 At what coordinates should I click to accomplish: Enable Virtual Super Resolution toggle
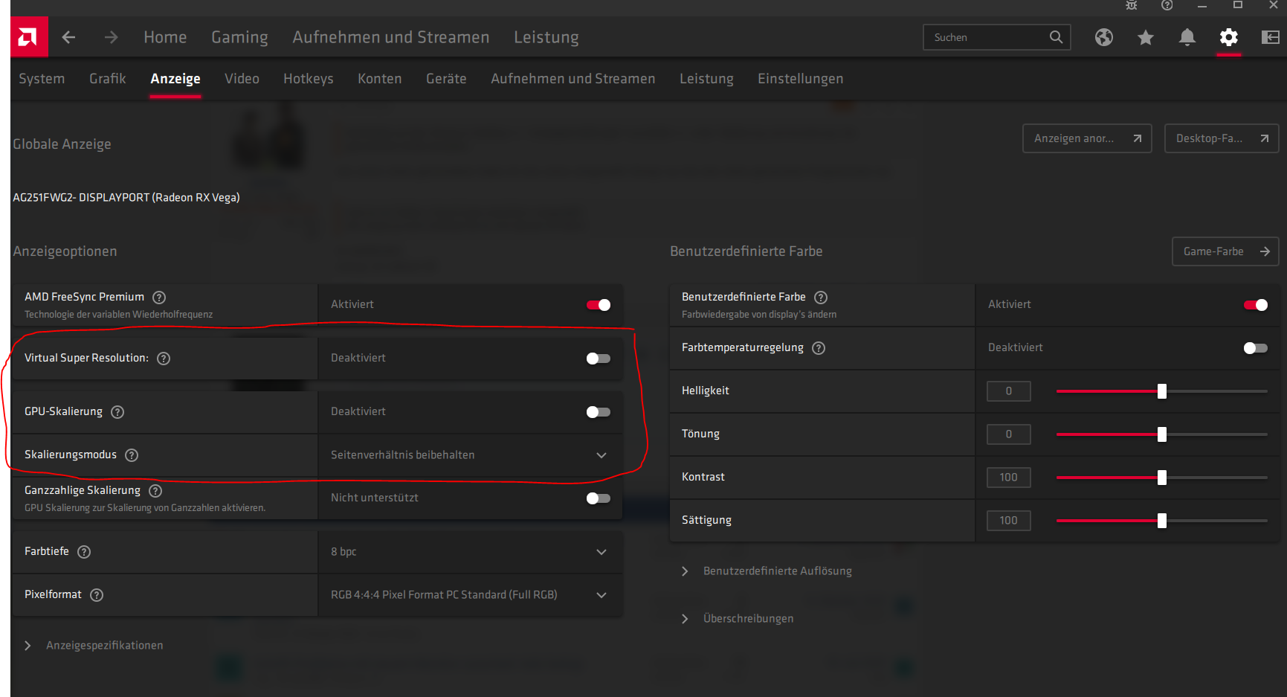pyautogui.click(x=599, y=359)
